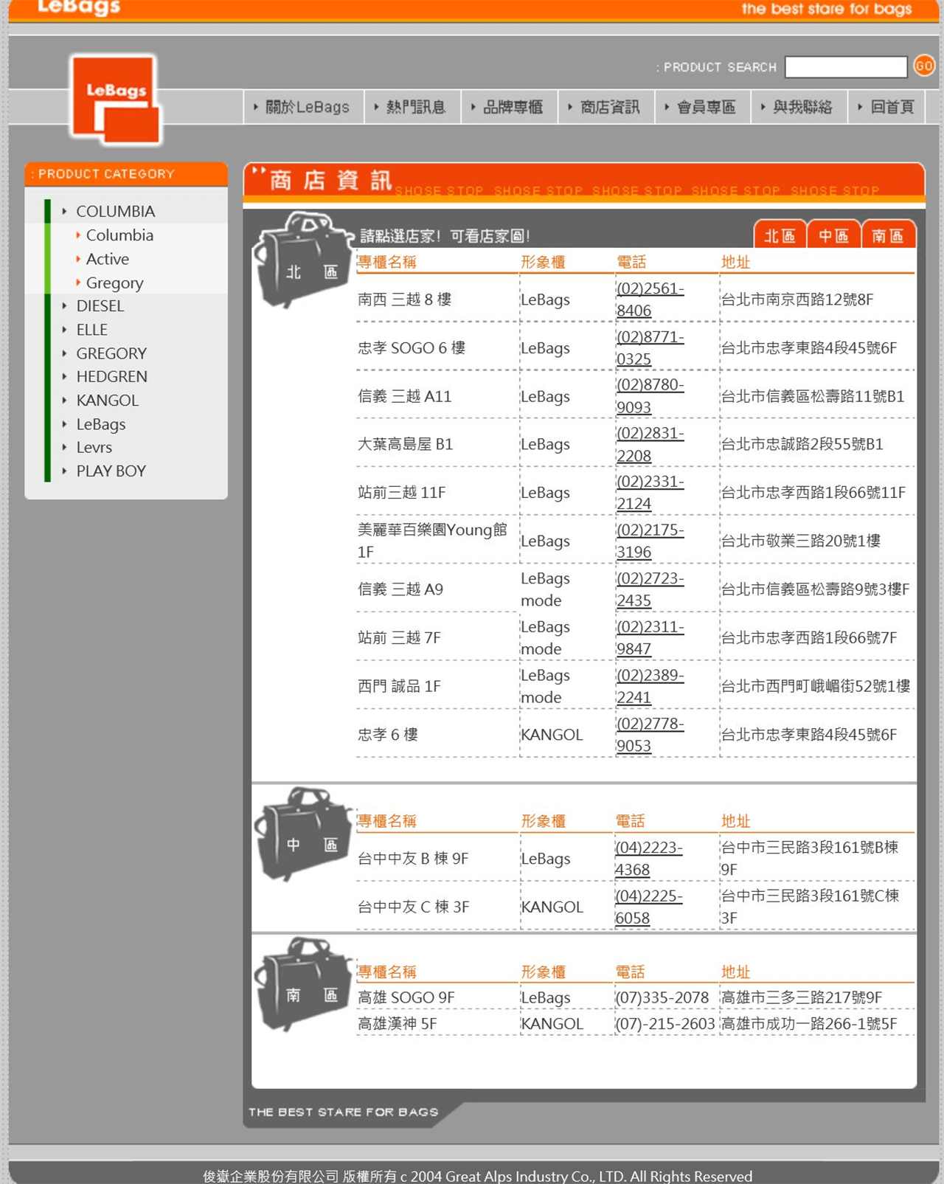This screenshot has height=1184, width=944.
Task: Switch to the 北區 tab
Action: click(x=780, y=235)
